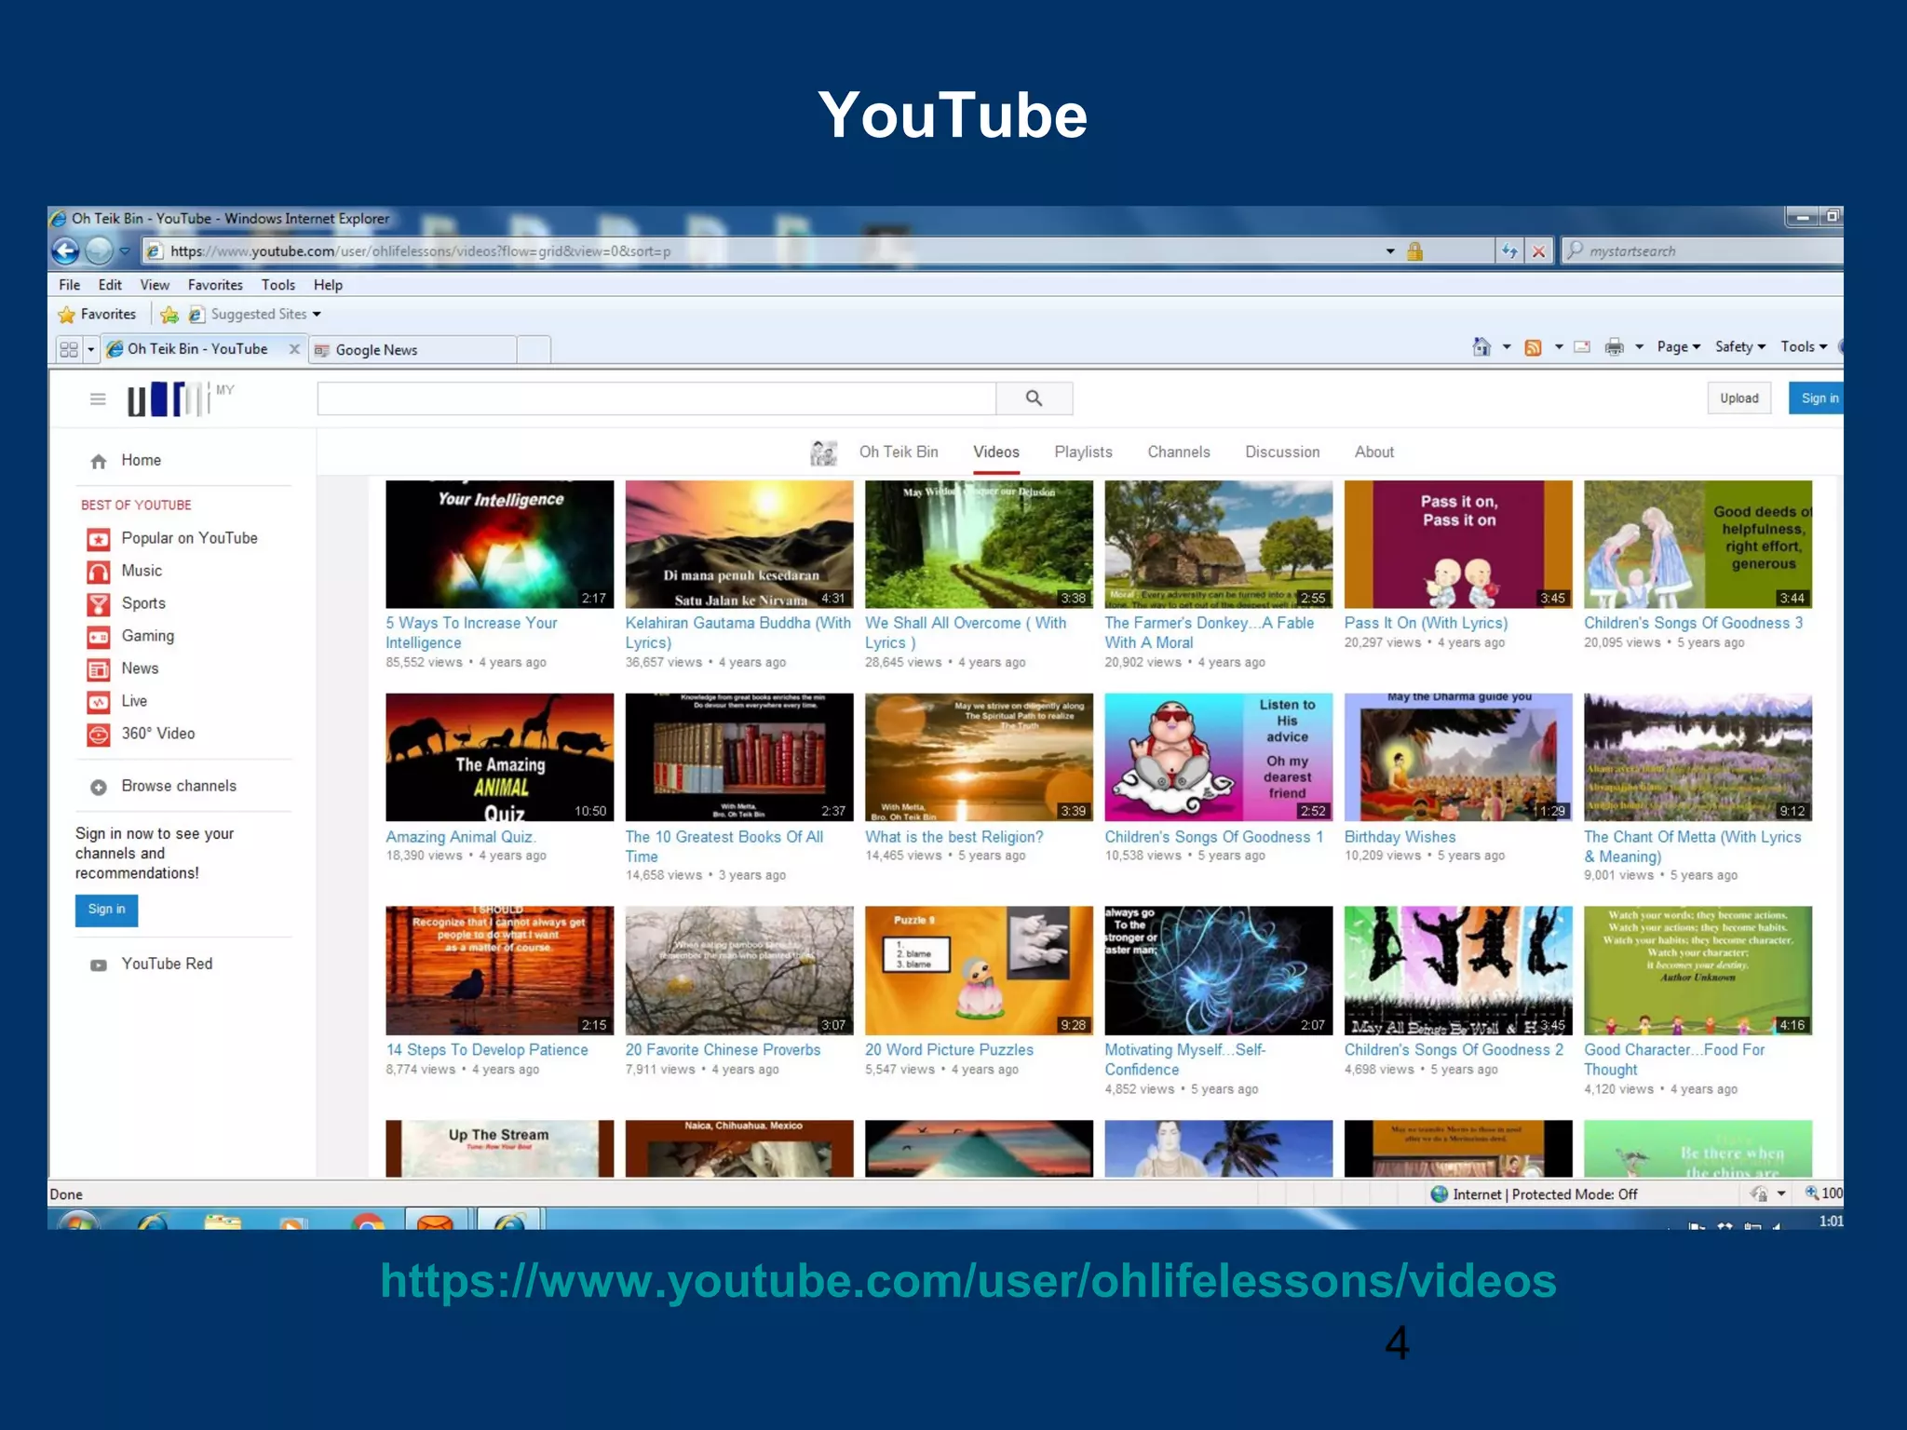Click the zoom level 100% control
Image resolution: width=1907 pixels, height=1430 pixels.
(1824, 1194)
